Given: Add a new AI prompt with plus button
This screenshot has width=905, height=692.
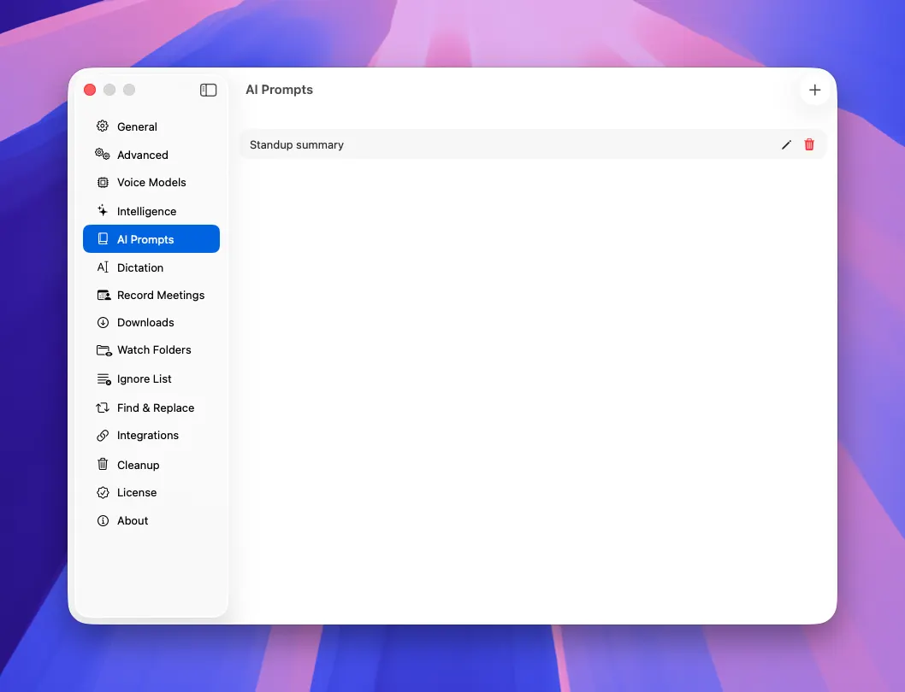Looking at the screenshot, I should (814, 90).
